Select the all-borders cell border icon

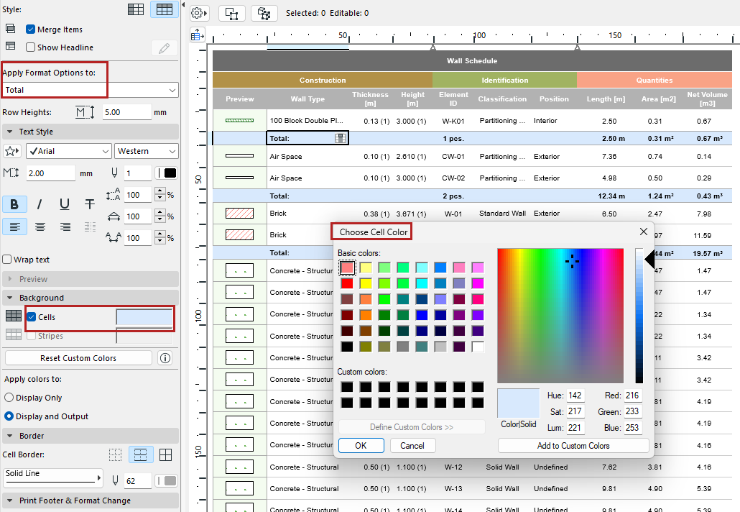click(x=165, y=454)
